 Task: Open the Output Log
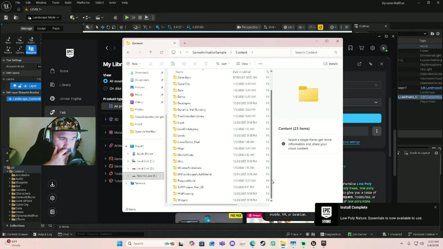43,234
